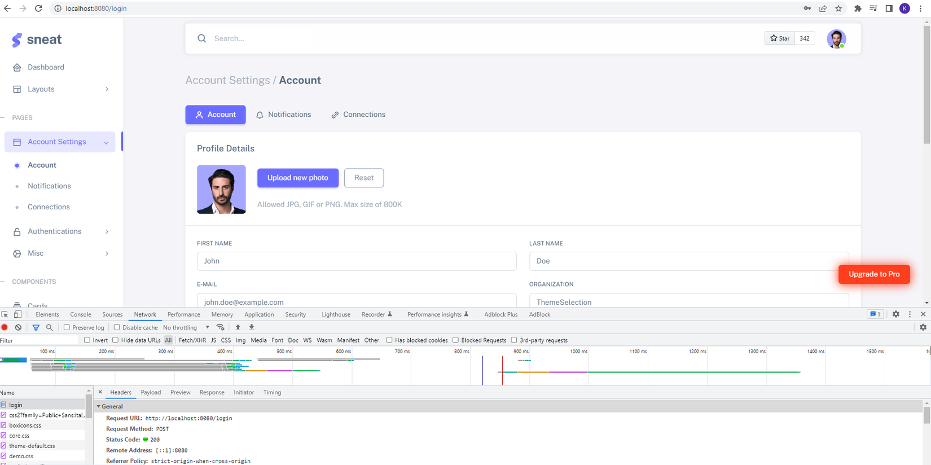
Task: Check the Disable cache option
Action: pyautogui.click(x=117, y=327)
